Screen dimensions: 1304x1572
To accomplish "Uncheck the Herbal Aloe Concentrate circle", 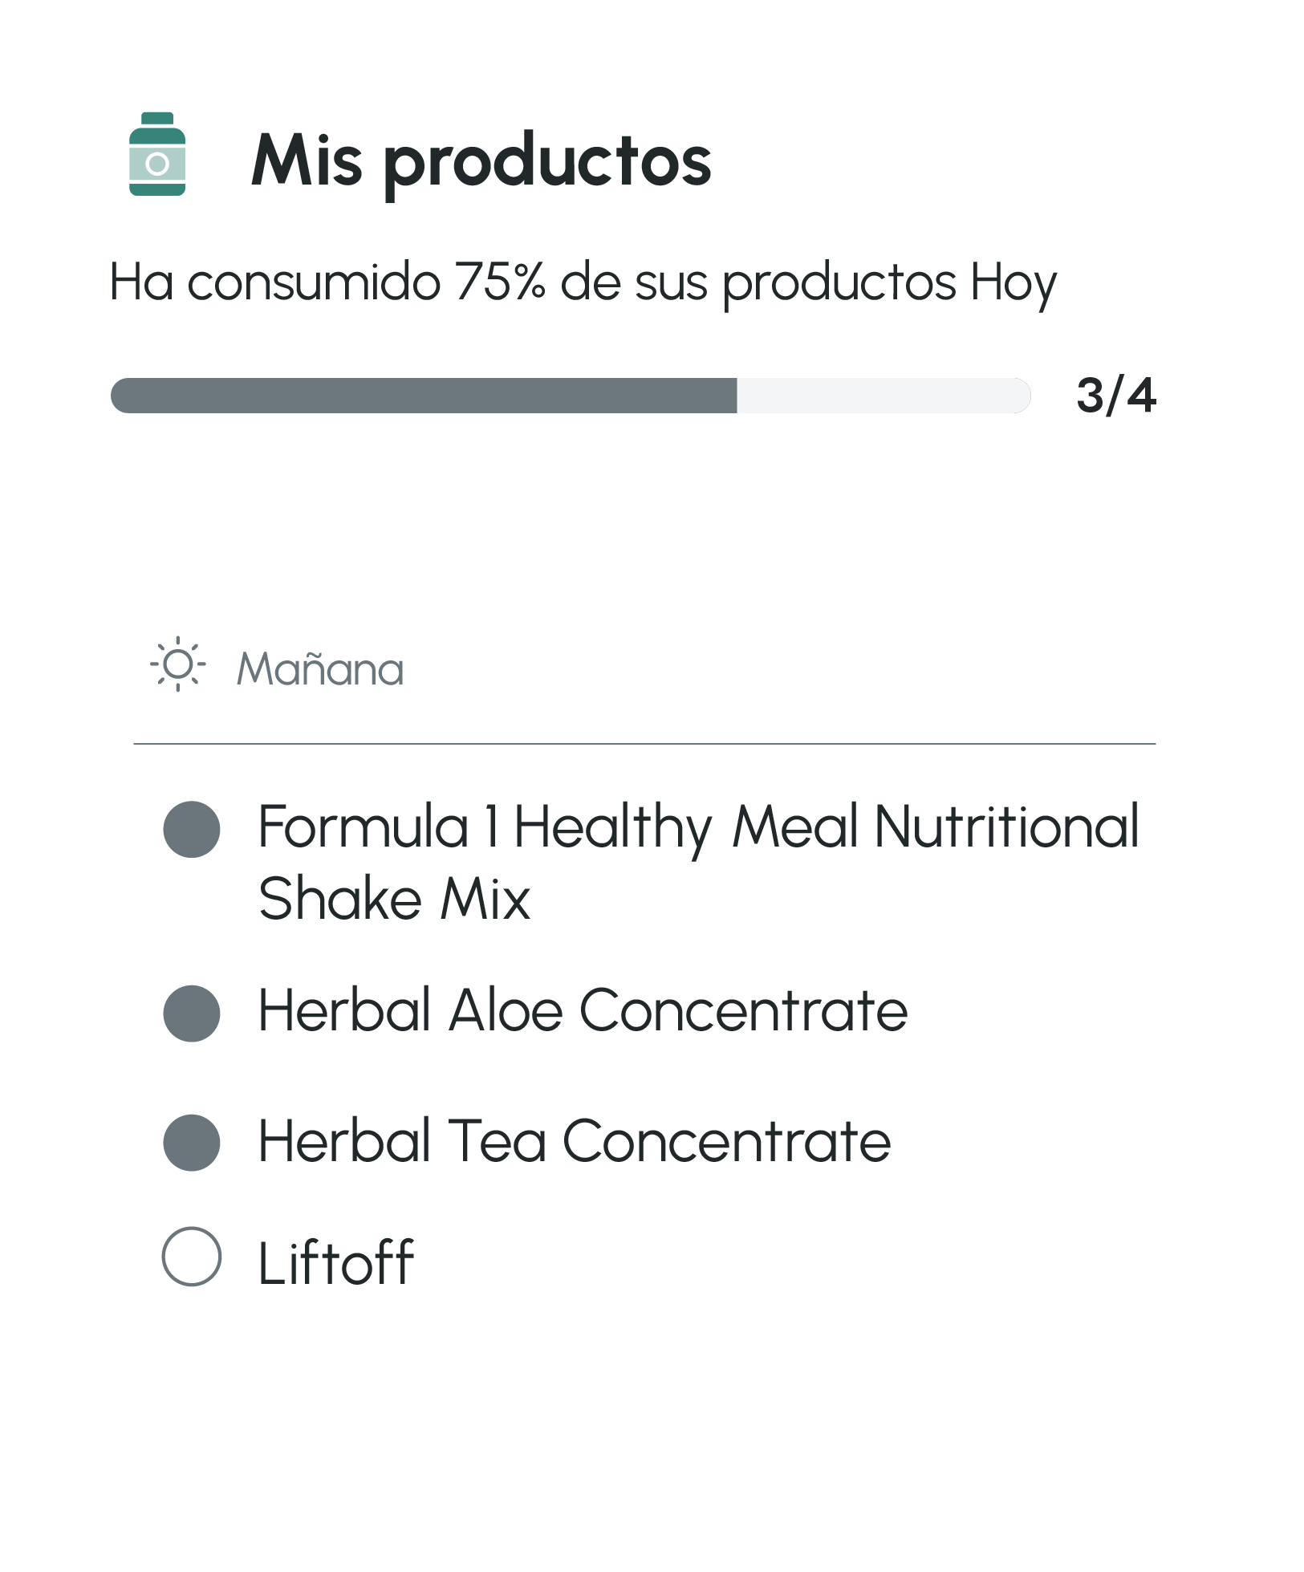I will click(192, 1013).
